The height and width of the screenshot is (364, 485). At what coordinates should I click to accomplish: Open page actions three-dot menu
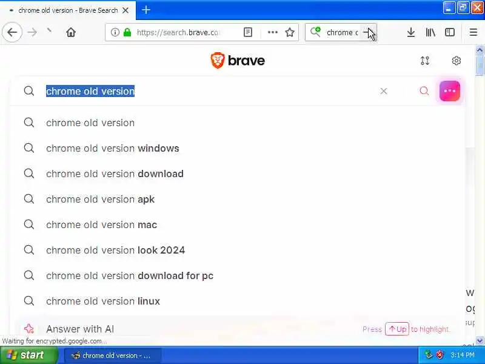click(x=272, y=32)
